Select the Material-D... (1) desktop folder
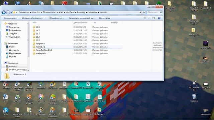 [194, 33]
